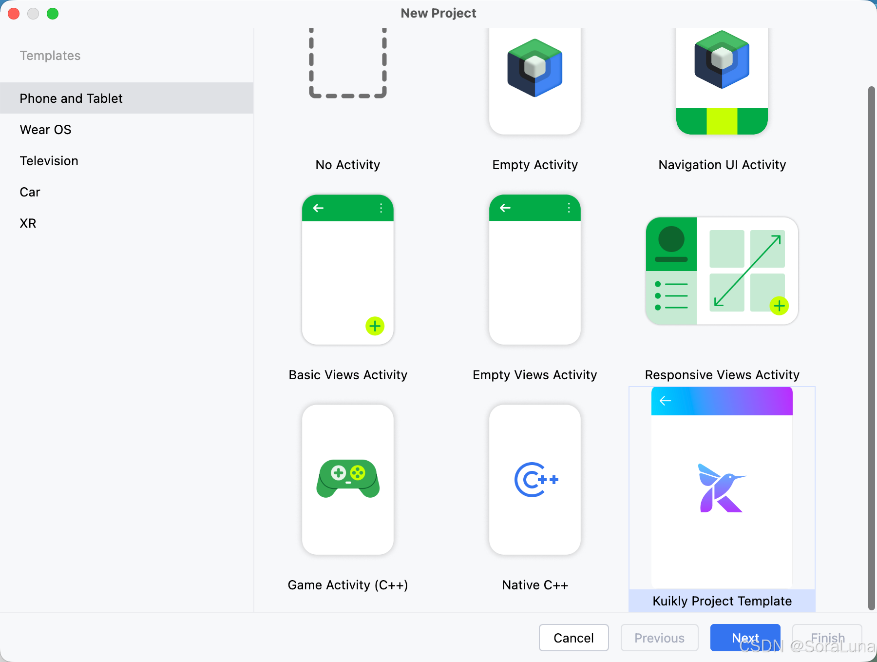Screen dimensions: 877x662
Task: Click the No Activity label
Action: [x=348, y=165]
